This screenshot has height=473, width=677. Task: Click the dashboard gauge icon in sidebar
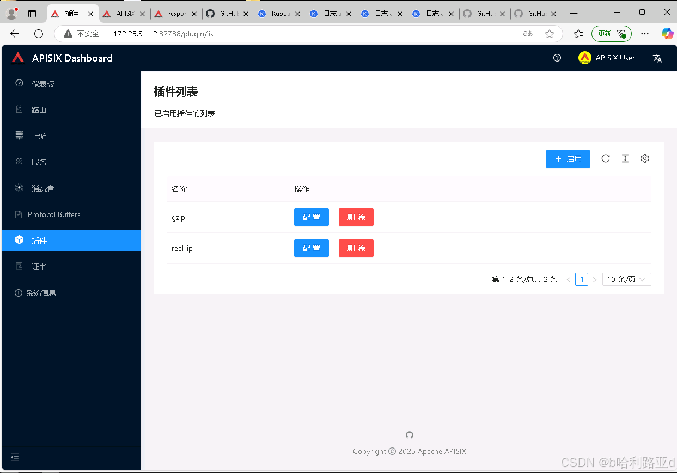(20, 83)
